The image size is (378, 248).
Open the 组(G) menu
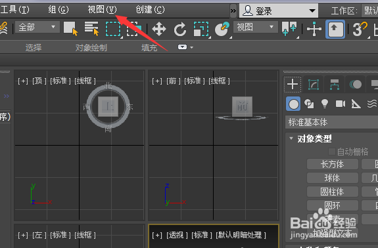[x=58, y=10]
